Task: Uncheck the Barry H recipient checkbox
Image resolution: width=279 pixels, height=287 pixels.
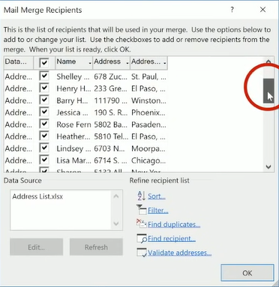Action: point(44,100)
